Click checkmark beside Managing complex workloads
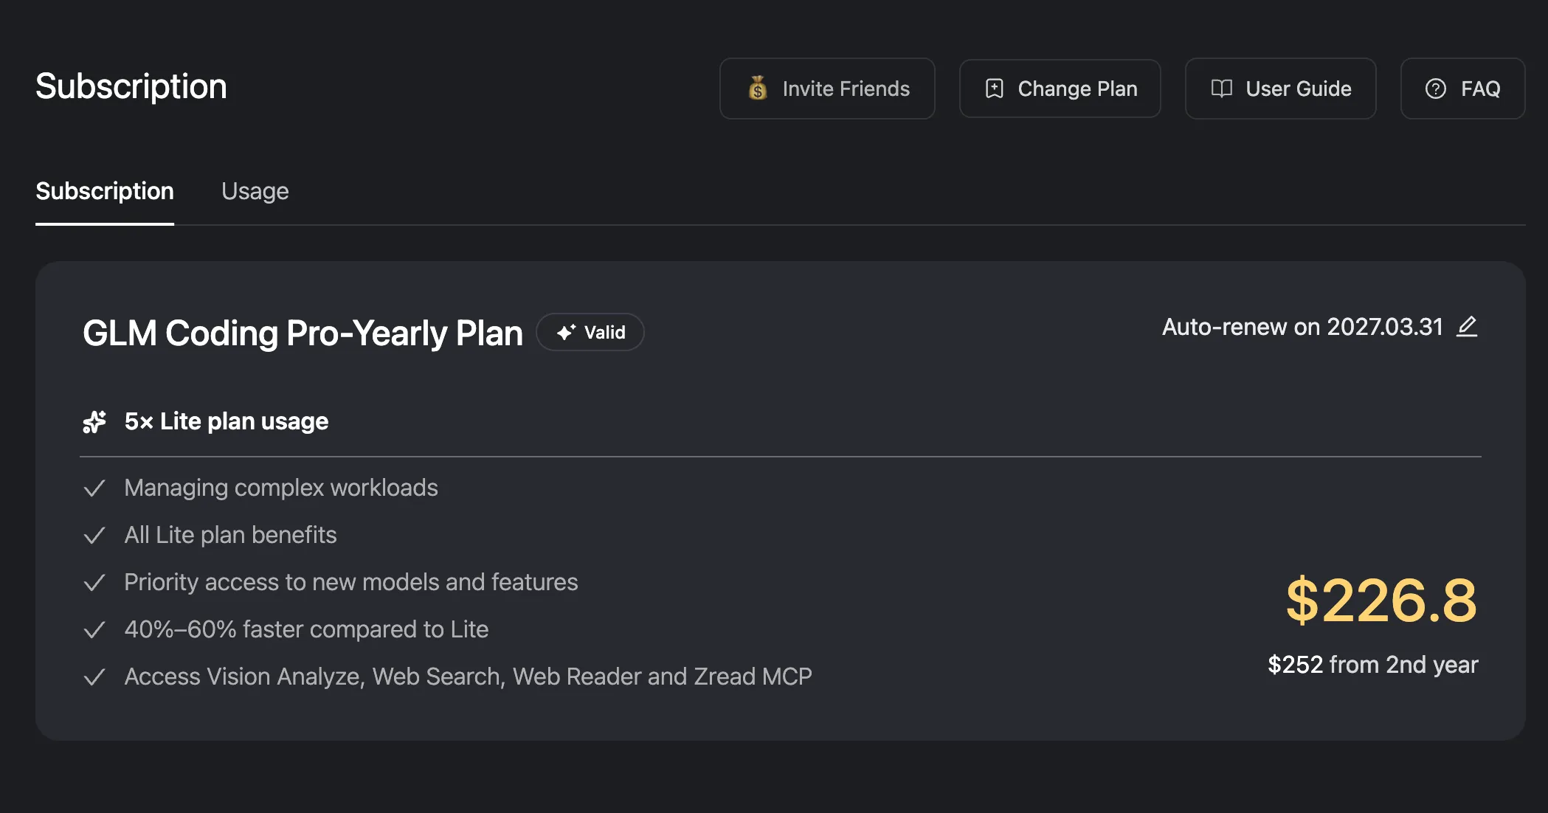Image resolution: width=1548 pixels, height=813 pixels. point(94,488)
